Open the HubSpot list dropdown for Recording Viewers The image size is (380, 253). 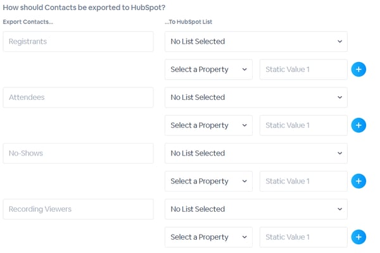[256, 209]
